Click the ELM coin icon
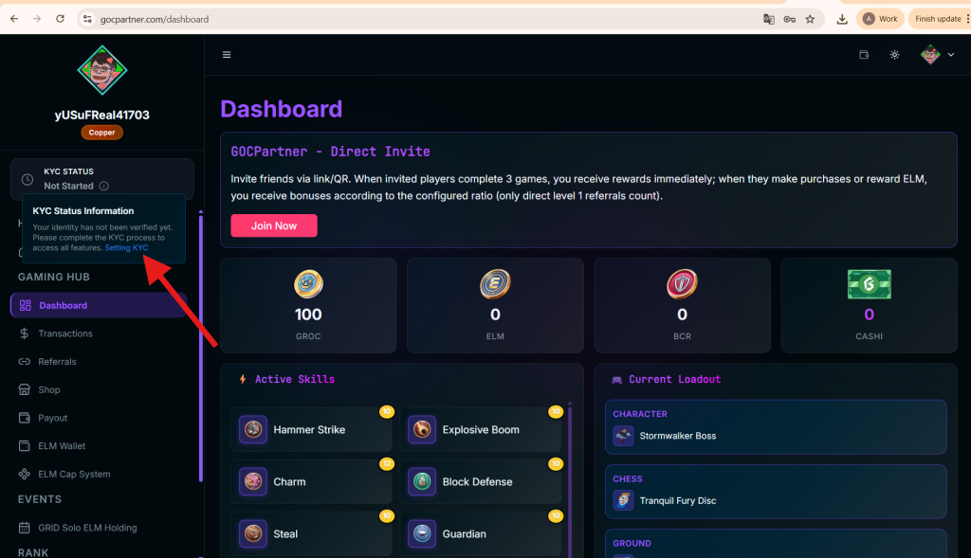Screen dimensions: 971x558 pos(495,283)
